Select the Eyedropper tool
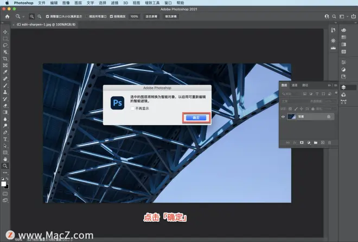 click(5, 72)
